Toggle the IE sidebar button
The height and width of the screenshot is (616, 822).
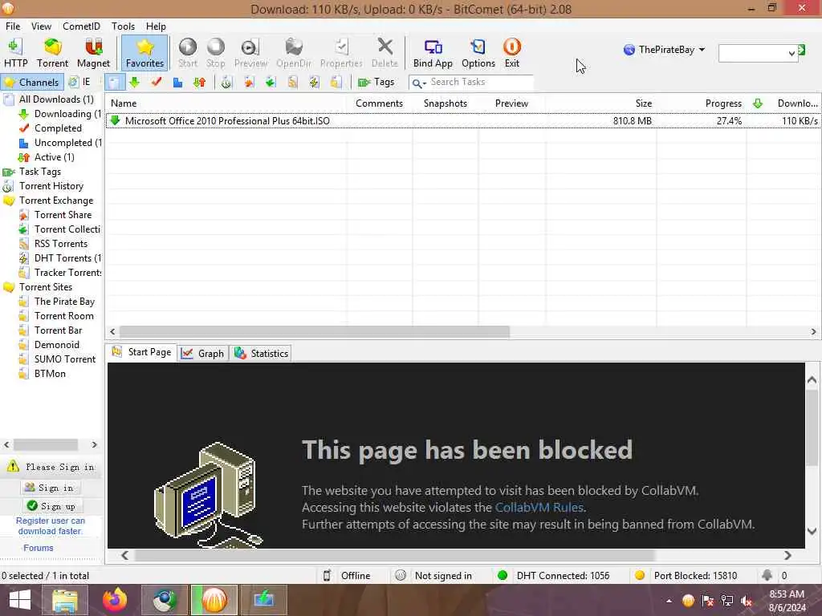click(x=80, y=83)
